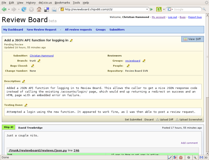Open the Edit menu
Viewport: 209px width, 160px height.
[11, 3]
